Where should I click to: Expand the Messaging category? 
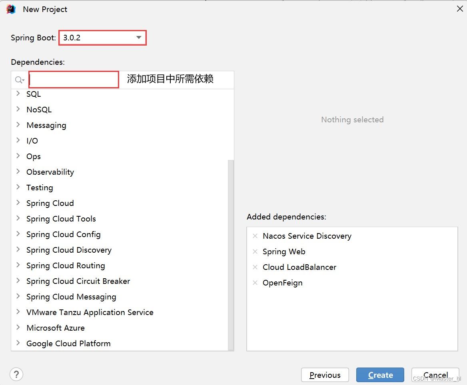(x=18, y=125)
